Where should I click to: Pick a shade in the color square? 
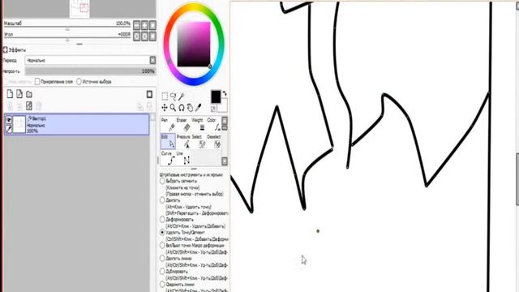(x=194, y=45)
